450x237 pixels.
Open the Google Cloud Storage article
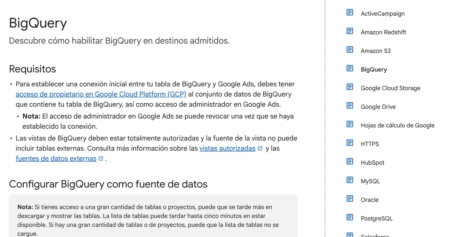pos(390,88)
